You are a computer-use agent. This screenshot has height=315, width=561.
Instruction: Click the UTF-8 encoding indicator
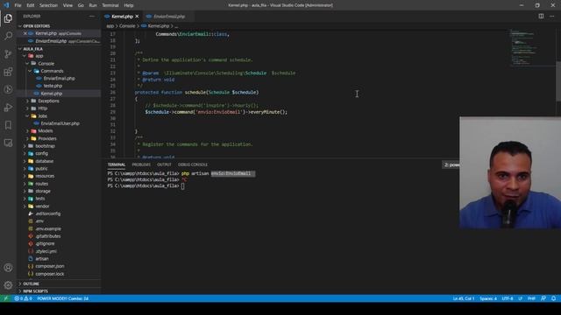click(x=508, y=298)
